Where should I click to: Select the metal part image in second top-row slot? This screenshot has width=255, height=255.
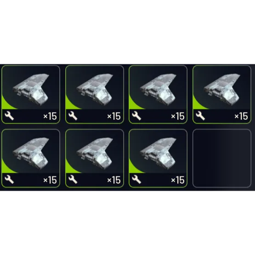pos(95,90)
